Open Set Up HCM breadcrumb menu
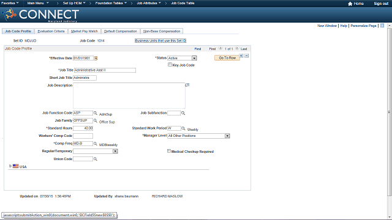 pyautogui.click(x=74, y=3)
